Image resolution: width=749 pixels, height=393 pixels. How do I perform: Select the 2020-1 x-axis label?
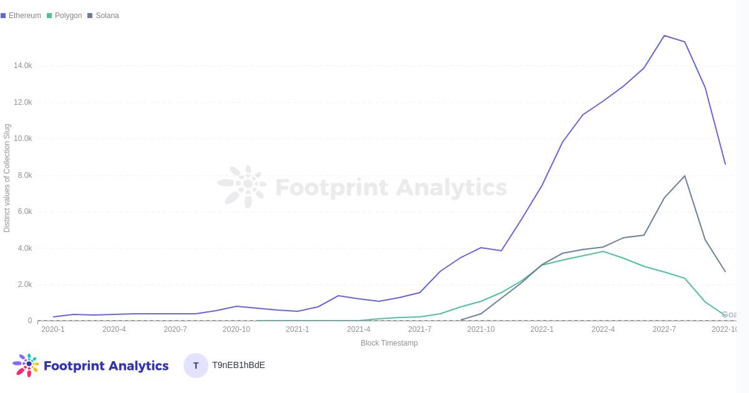click(53, 329)
